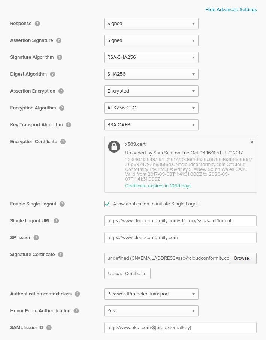Click help icon next to Response
The image size is (266, 340).
(37, 24)
